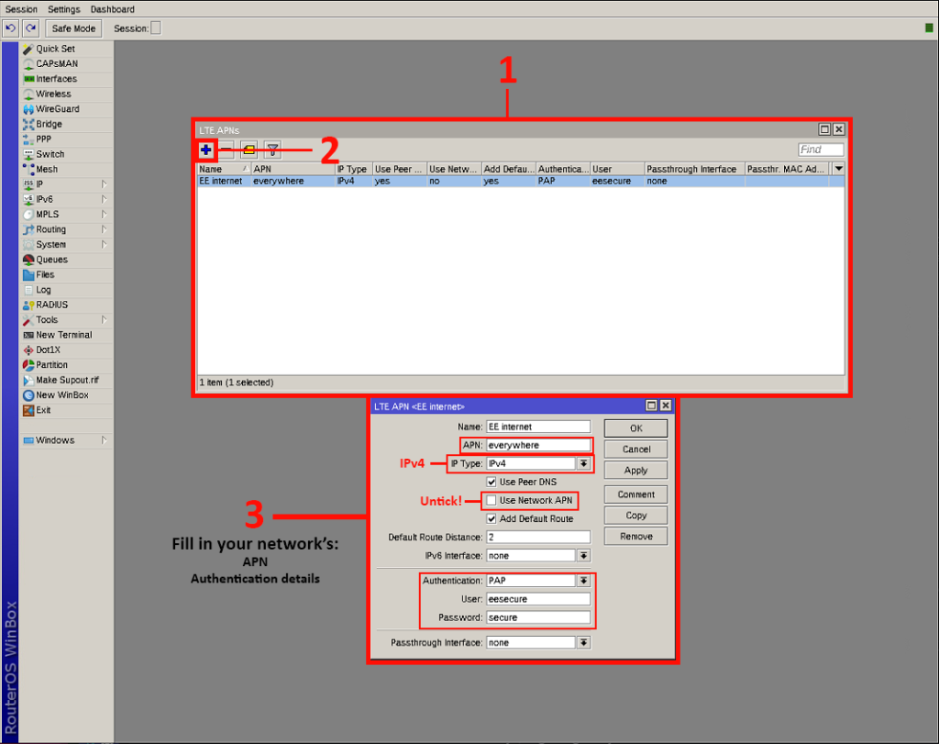Enable Safe Mode
The width and height of the screenshot is (939, 744).
[72, 28]
